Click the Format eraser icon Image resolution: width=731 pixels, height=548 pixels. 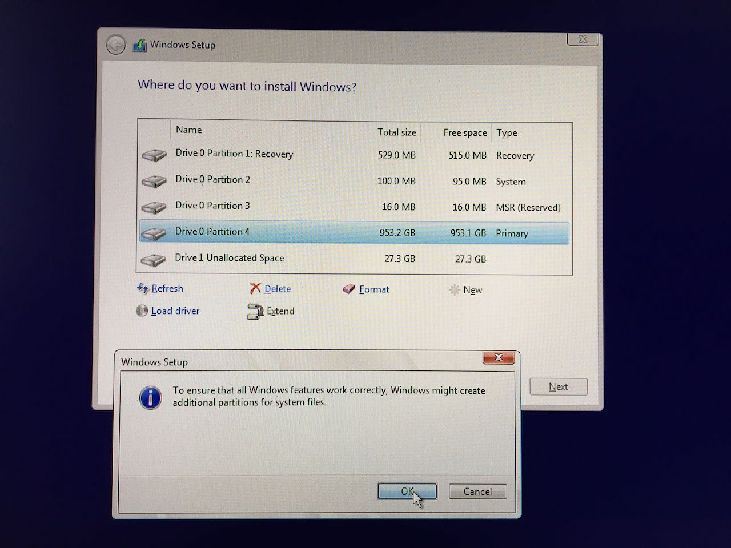click(x=349, y=289)
